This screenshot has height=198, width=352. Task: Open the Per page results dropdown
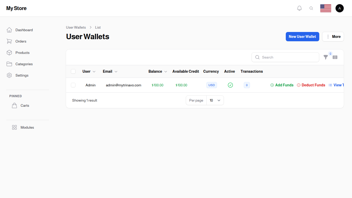tap(215, 100)
